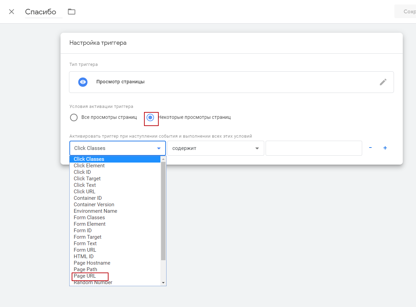
Task: Choose Page URL from the list
Action: point(85,276)
